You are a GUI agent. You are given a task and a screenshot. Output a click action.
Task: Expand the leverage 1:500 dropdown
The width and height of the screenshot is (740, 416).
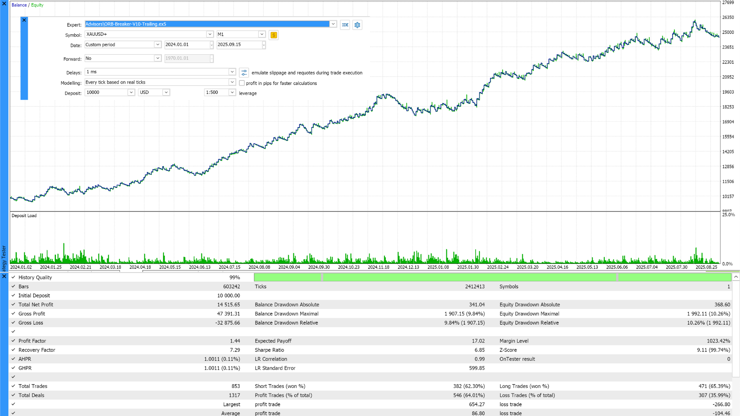[232, 92]
